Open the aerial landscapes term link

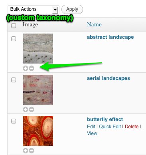(x=109, y=78)
